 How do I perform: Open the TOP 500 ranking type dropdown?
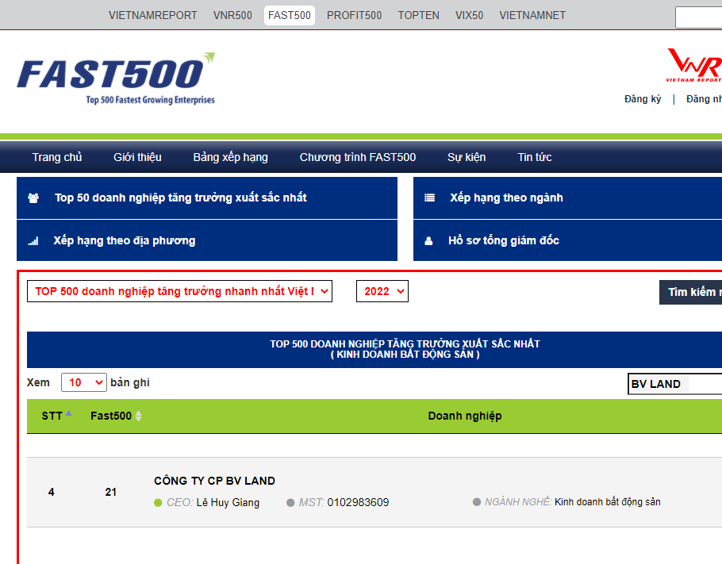coord(179,291)
